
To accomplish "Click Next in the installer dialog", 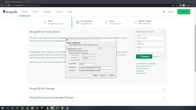I will pyautogui.click(x=103, y=75).
